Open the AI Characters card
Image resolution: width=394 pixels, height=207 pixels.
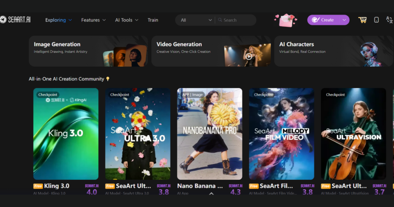tap(333, 51)
